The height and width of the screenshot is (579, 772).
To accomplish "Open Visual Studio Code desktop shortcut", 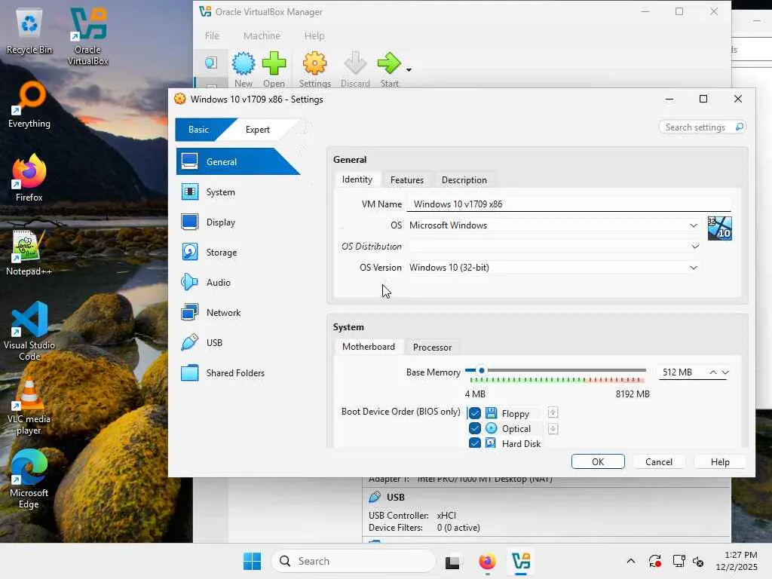I will click(29, 332).
